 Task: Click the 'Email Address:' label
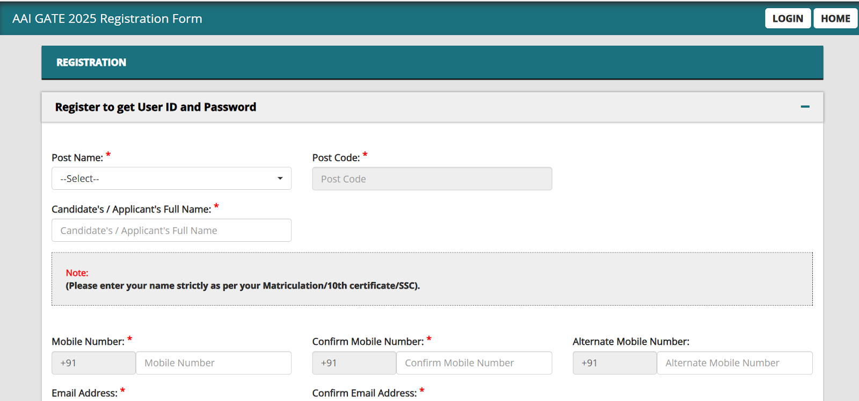click(x=85, y=393)
